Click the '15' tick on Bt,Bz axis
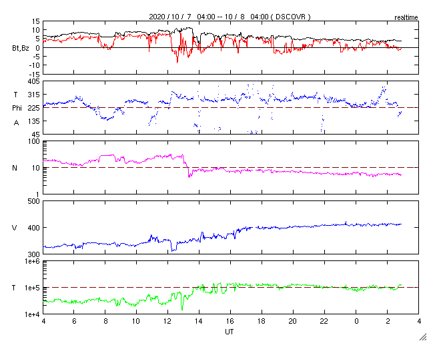427x341 pixels. tap(35, 21)
